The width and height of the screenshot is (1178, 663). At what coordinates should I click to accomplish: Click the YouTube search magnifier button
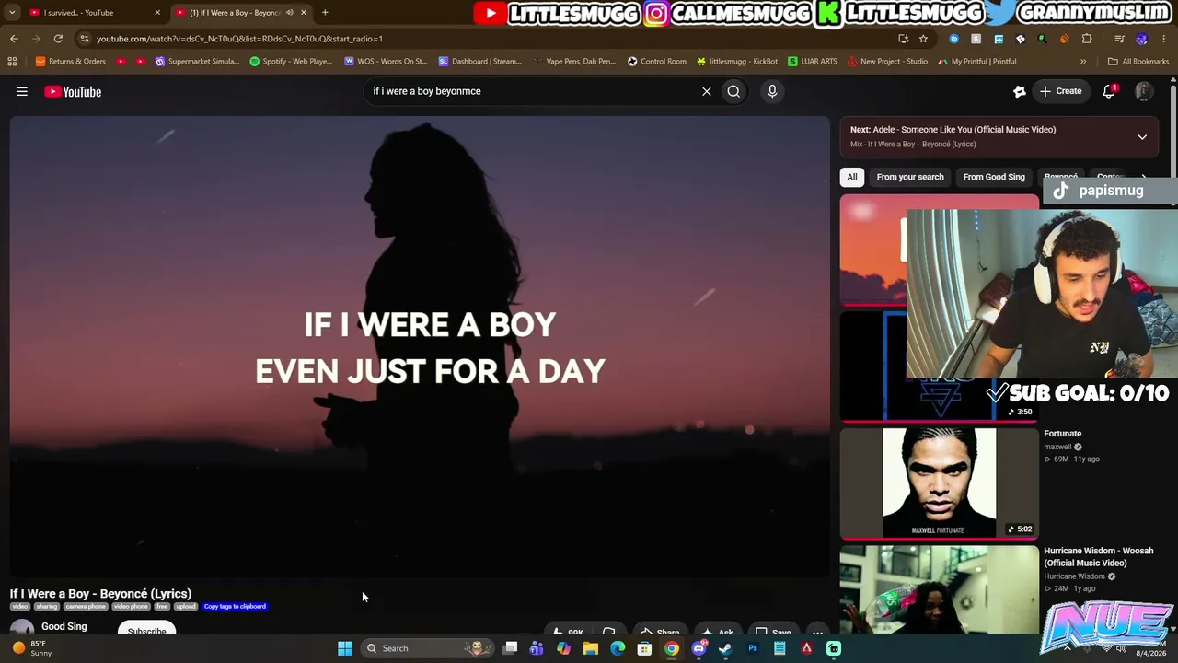733,91
